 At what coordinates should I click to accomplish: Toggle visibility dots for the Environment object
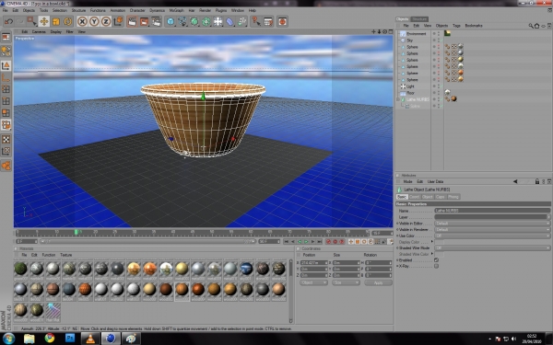click(x=439, y=34)
